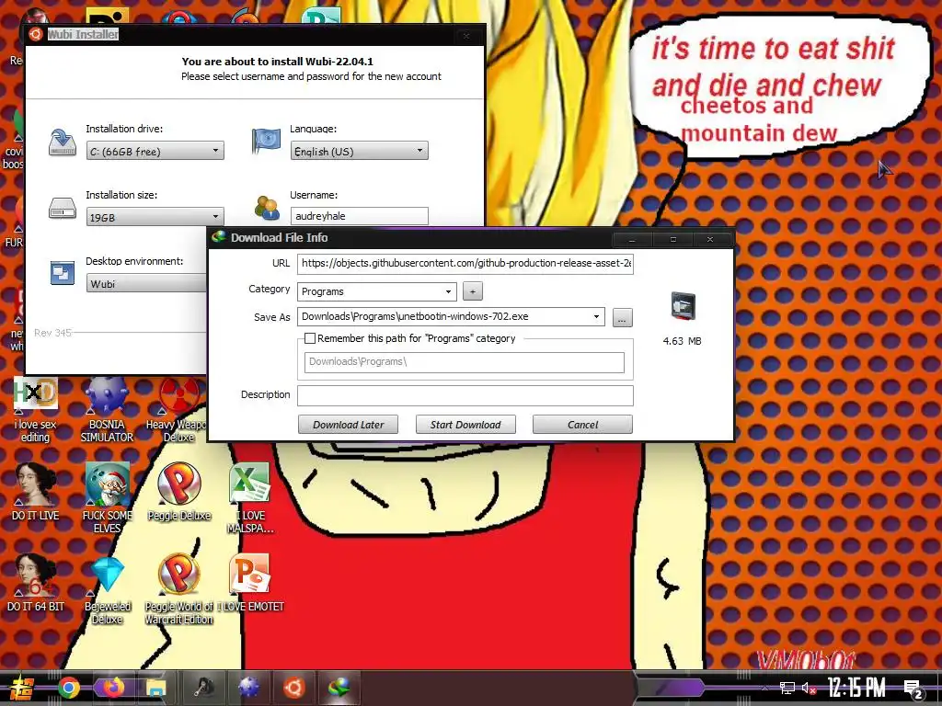Switch to the mine-ball app in taskbar
Screen dimensions: 942x706
tap(249, 688)
